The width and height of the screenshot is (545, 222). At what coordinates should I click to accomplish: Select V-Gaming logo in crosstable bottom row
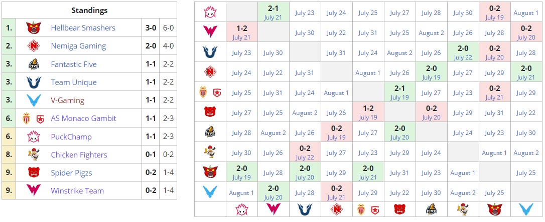click(526, 209)
